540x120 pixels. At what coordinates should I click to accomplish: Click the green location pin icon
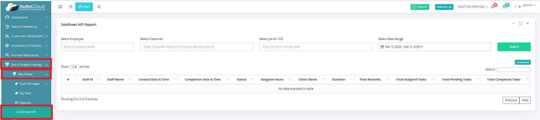(x=71, y=7)
